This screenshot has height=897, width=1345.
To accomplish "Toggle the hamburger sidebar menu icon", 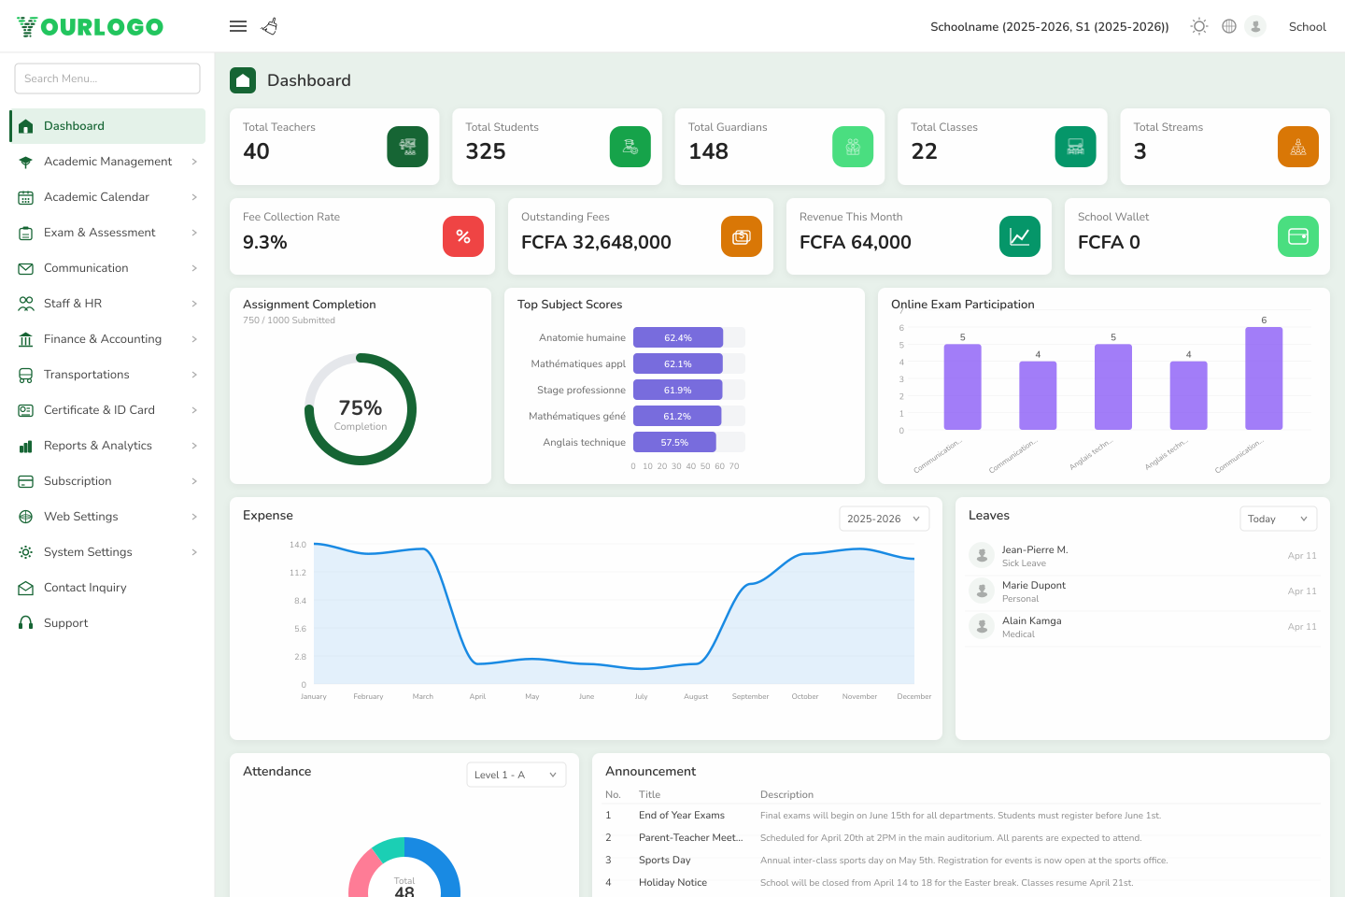I will pyautogui.click(x=238, y=26).
